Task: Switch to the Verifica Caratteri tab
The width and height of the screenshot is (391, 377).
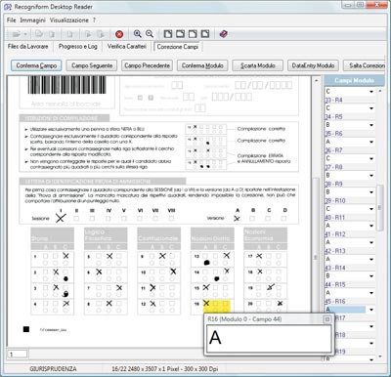Action: tap(127, 47)
